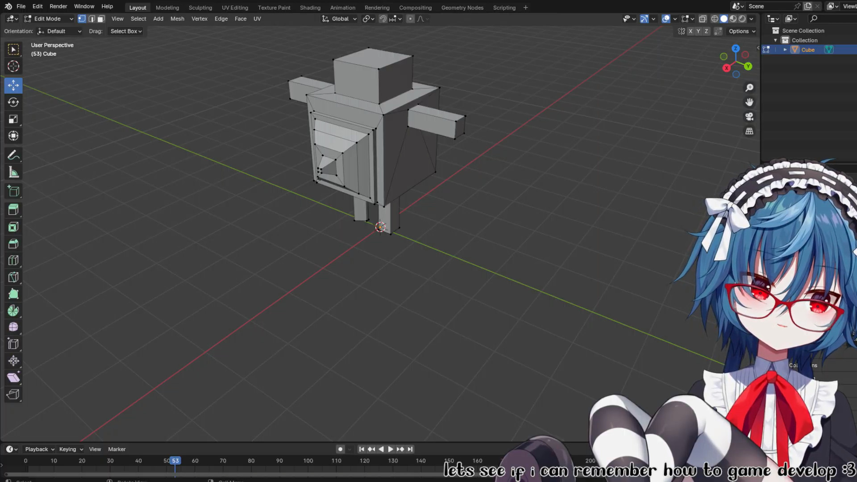Switch perspective/orthographic grid icon
The width and height of the screenshot is (857, 482).
click(x=749, y=131)
